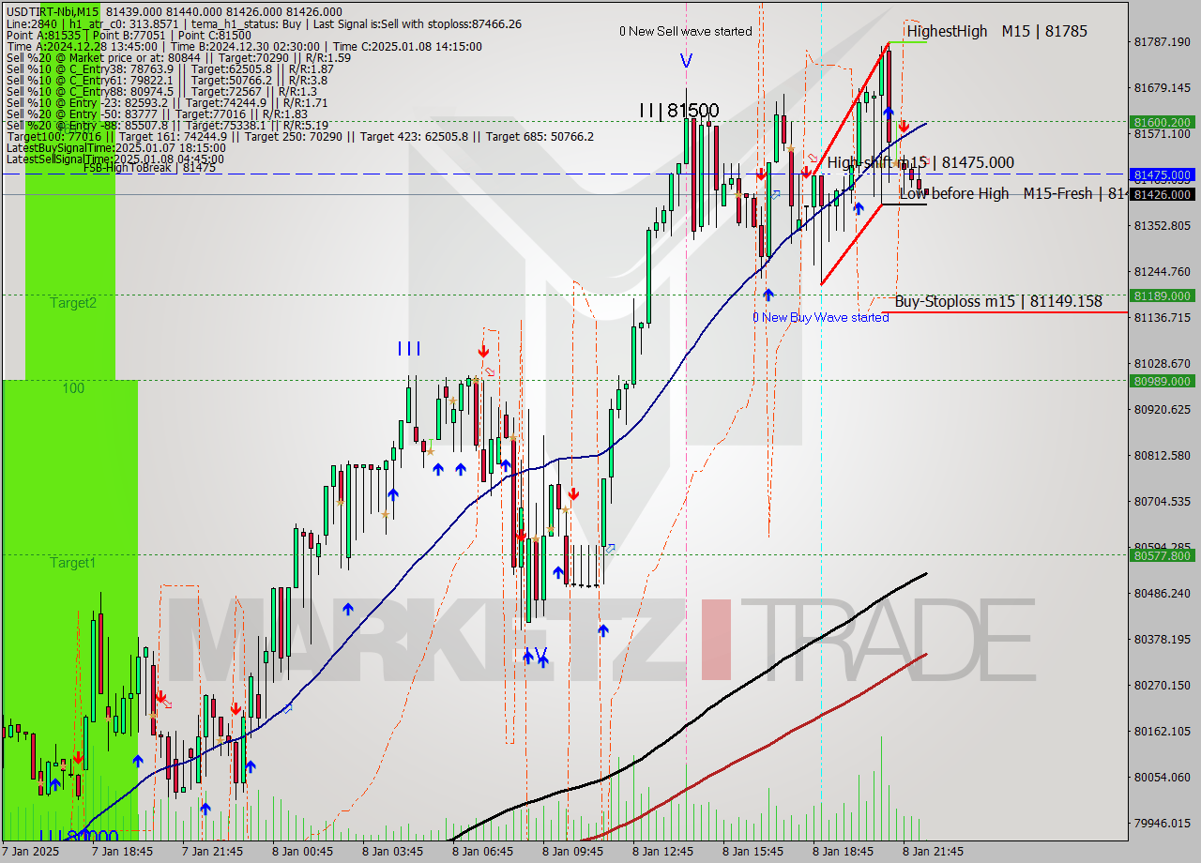Click the 'Time A:2024.12.28 13:45:00' info line
Screen dimensions: 1201x863
244,46
